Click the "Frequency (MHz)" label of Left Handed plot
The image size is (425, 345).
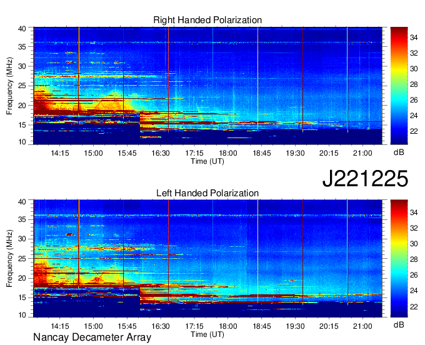pyautogui.click(x=9, y=259)
